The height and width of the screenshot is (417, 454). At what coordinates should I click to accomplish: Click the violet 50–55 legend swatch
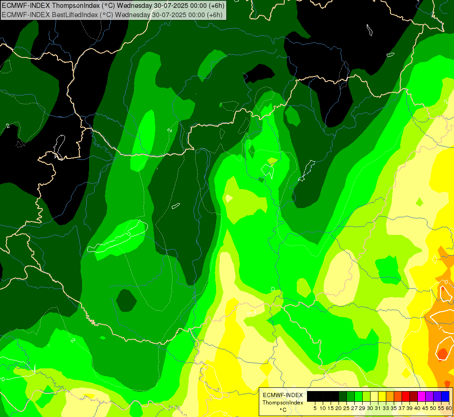[437, 396]
